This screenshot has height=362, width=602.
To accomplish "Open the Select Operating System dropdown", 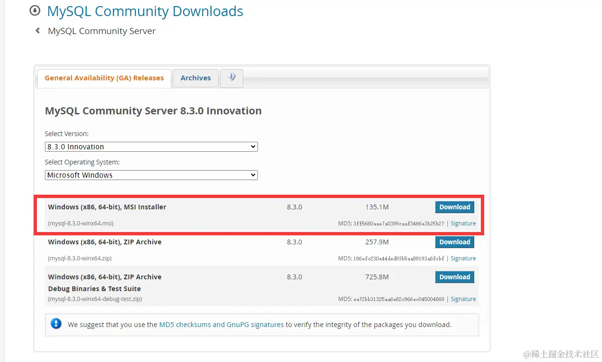I will tap(151, 175).
